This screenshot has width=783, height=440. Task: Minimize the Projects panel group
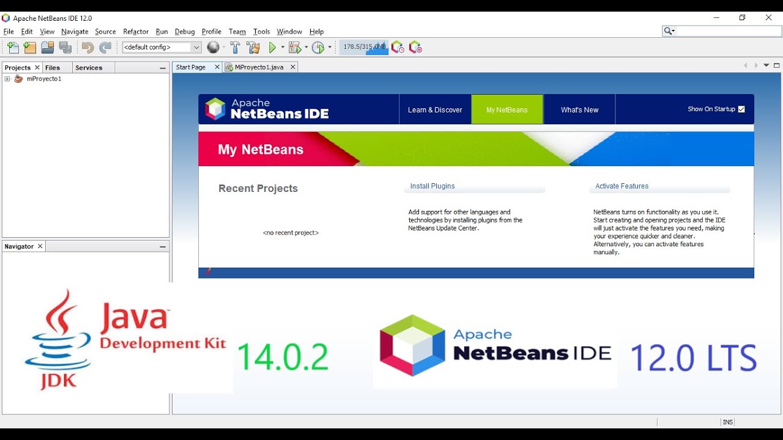(163, 68)
